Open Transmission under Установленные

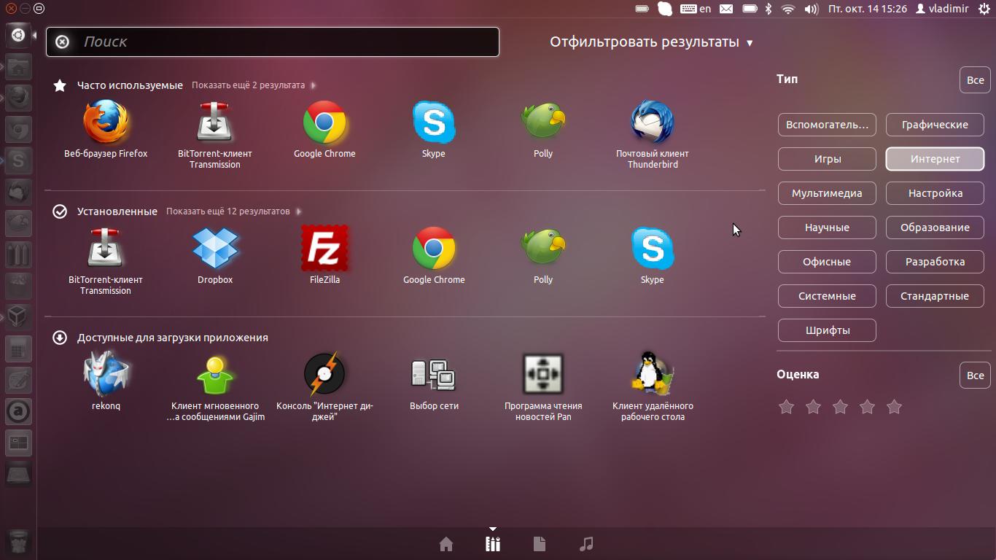pyautogui.click(x=106, y=261)
